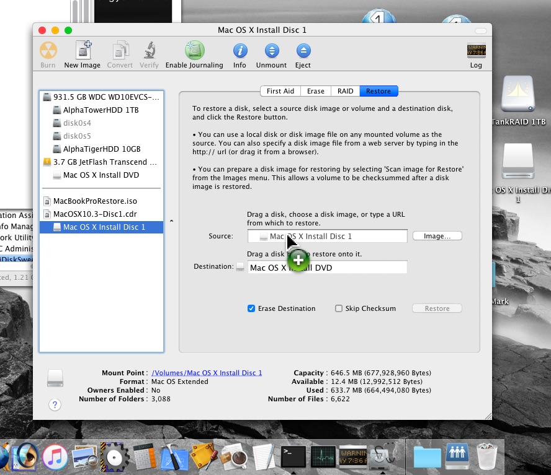Open the blue folder in the Dock
Screen dimensions: 551x475
point(427,457)
